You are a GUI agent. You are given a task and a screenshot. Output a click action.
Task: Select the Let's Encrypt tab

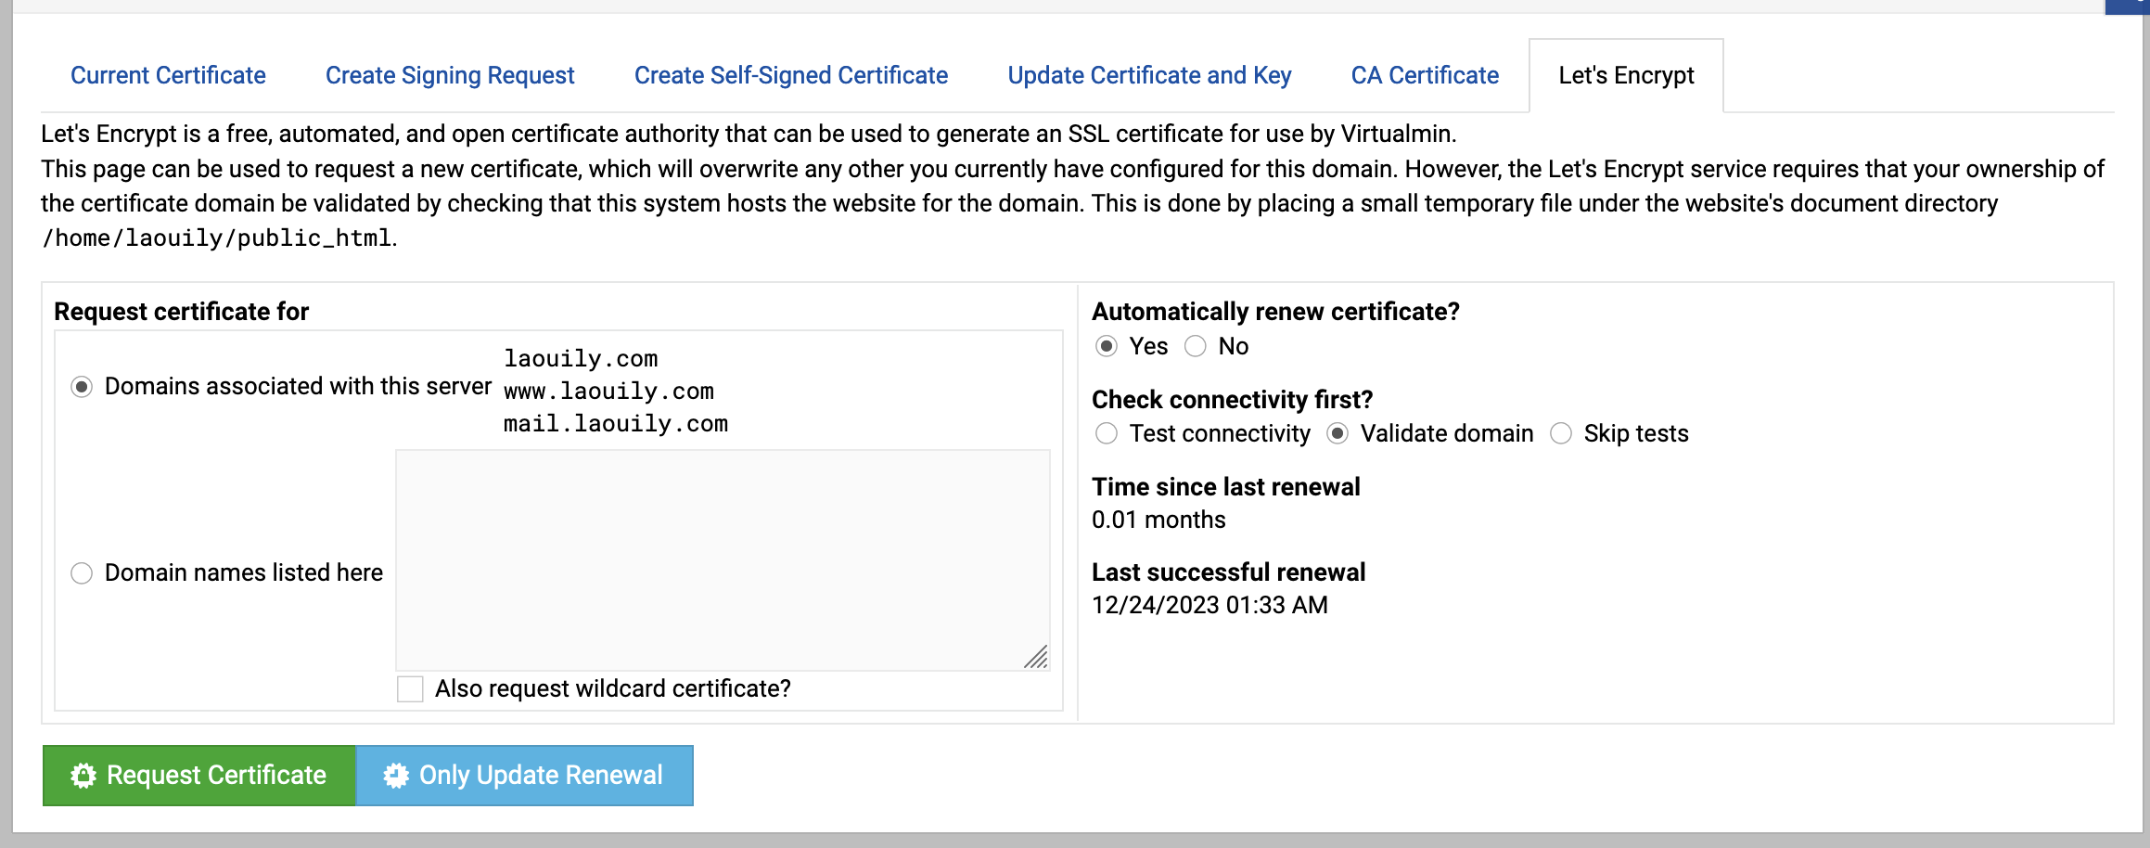point(1626,75)
